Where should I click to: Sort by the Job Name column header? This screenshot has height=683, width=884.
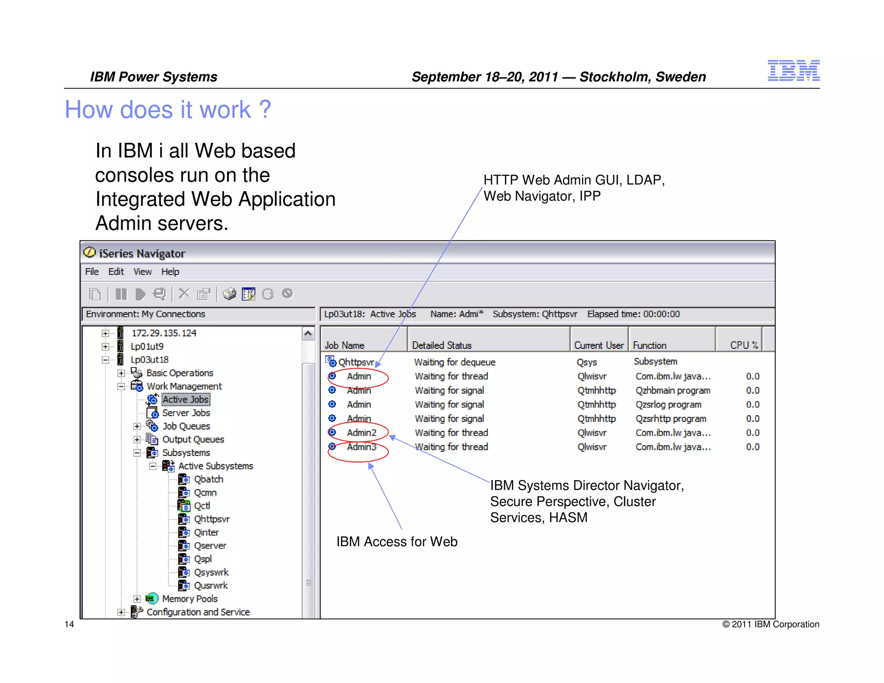tap(364, 339)
